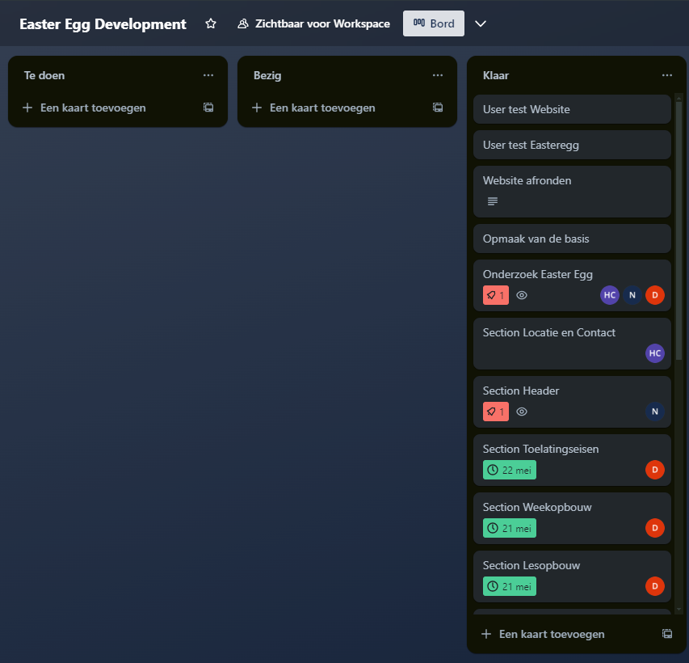Open the Te doen list actions menu
689x663 pixels.
208,75
